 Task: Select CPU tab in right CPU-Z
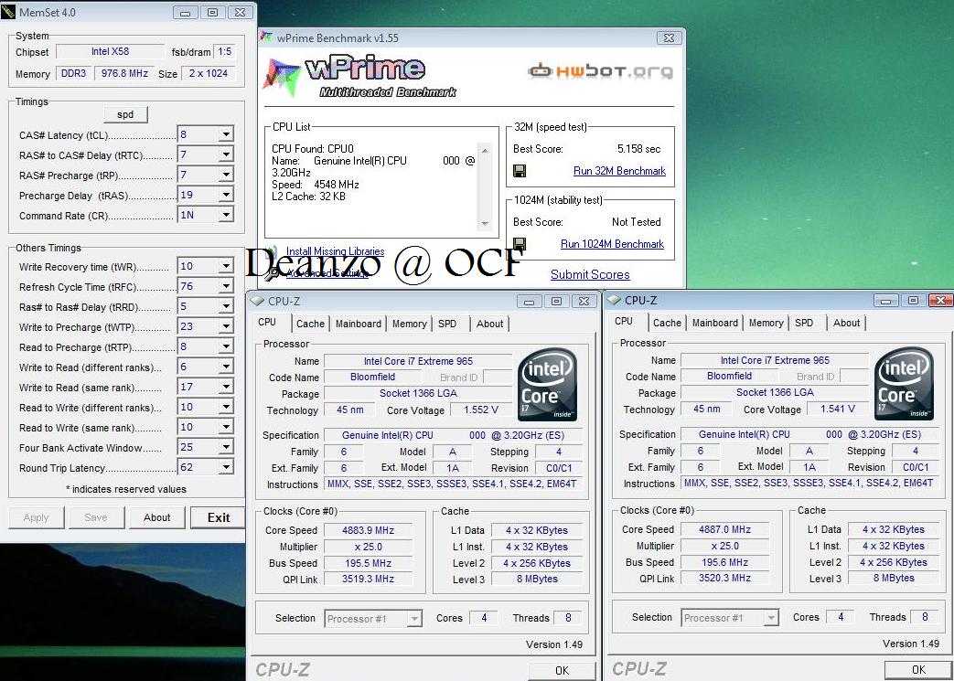624,321
